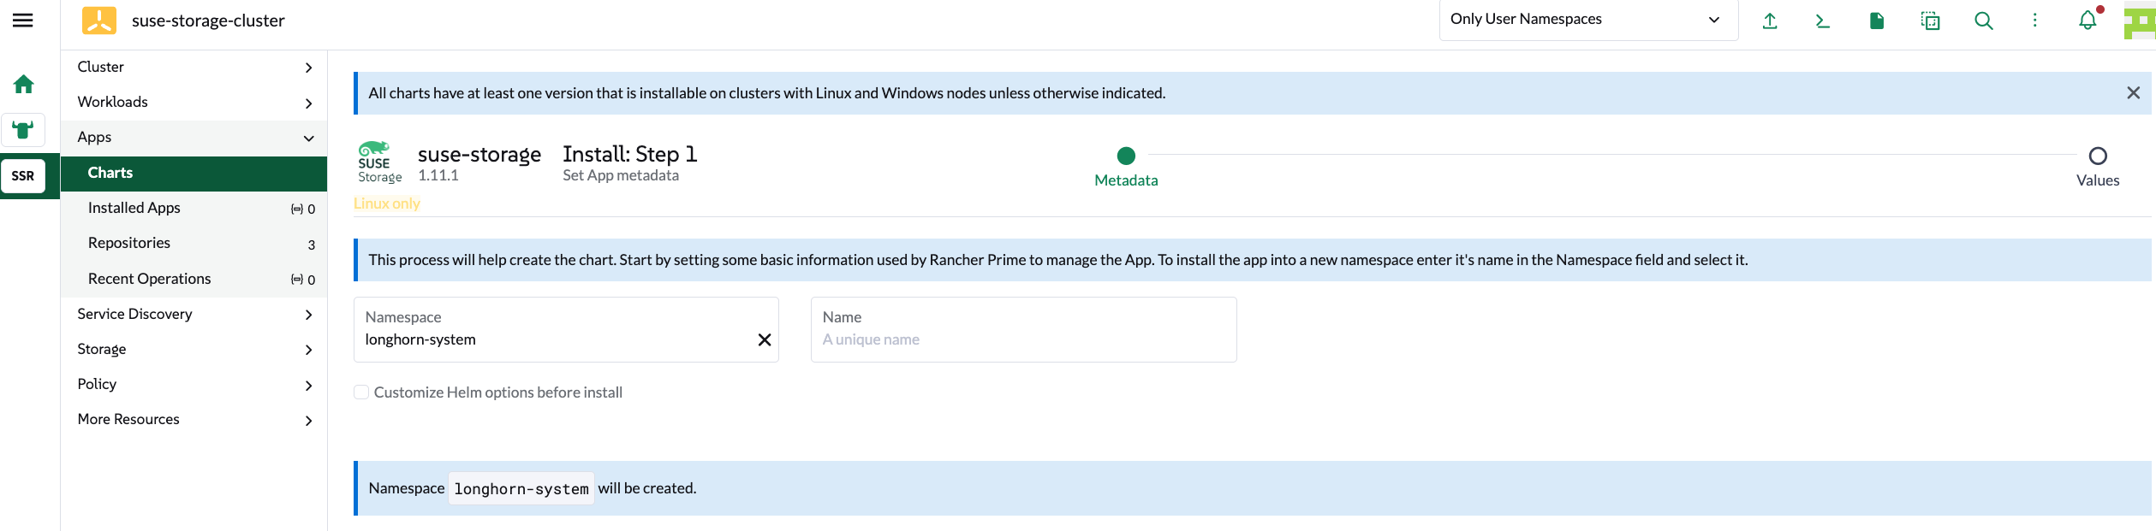Expand the Cluster navigation section
2156x531 pixels.
pos(194,67)
